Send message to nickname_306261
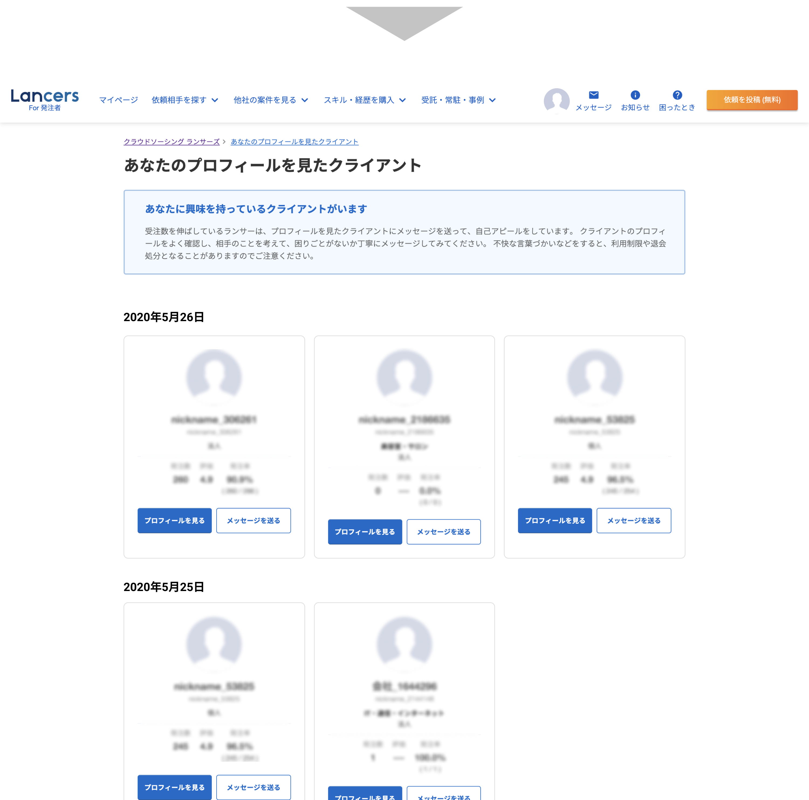Screen dimensions: 809x800 [253, 520]
